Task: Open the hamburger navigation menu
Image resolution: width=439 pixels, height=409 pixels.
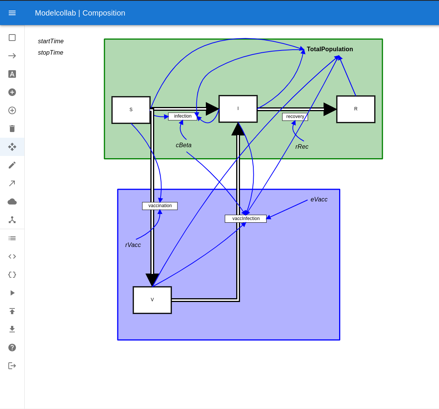Action: 12,13
